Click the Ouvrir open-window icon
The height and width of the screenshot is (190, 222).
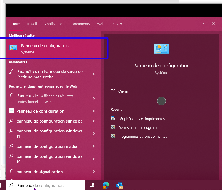[113, 91]
